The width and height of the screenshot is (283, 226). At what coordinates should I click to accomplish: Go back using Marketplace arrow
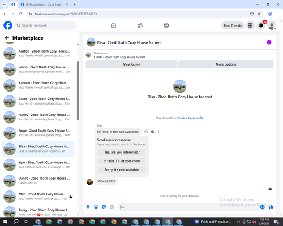7,38
